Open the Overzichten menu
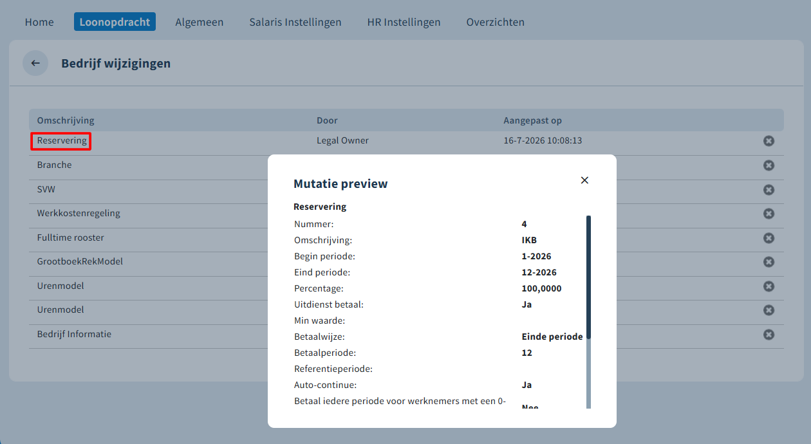This screenshot has width=811, height=444. (496, 22)
